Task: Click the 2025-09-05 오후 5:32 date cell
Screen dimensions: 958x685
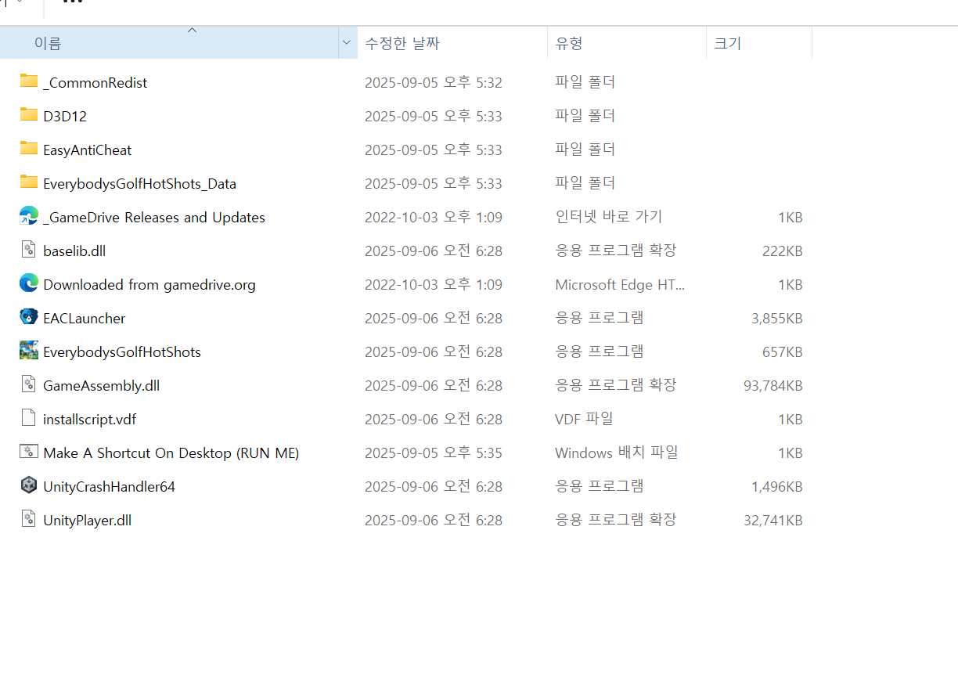Action: pyautogui.click(x=434, y=82)
